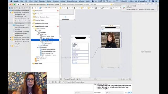Toggle console pane visibility buttons
This screenshot has height=94, width=168.
(x=130, y=92)
